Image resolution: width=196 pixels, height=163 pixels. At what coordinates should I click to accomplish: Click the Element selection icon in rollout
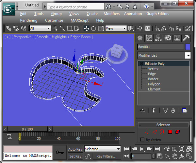[178, 132]
